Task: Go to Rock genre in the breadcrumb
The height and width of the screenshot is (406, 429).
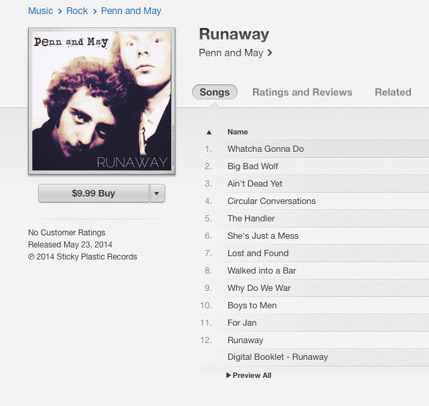Action: click(77, 11)
